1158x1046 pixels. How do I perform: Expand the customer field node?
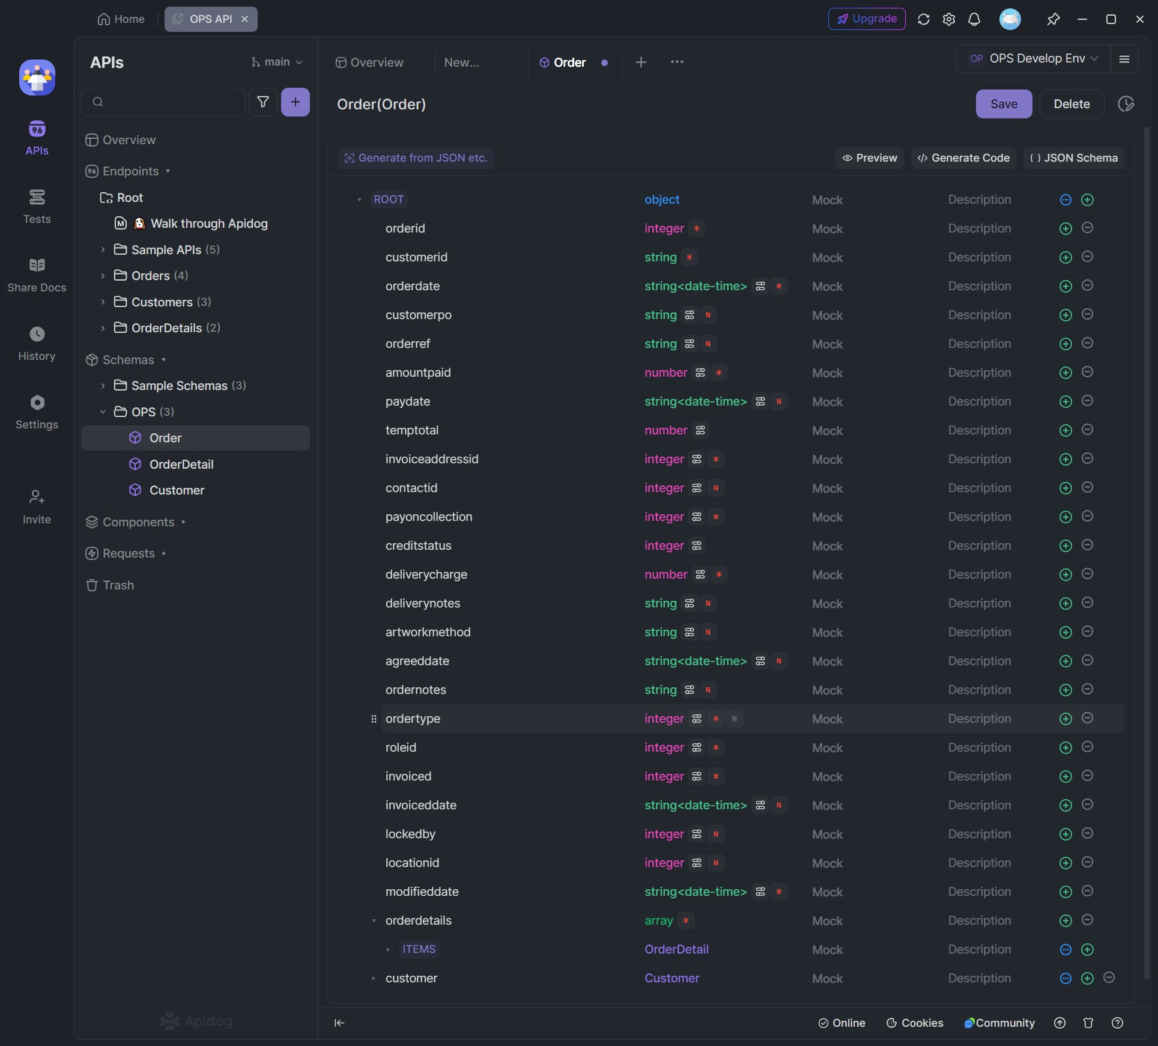click(x=373, y=978)
